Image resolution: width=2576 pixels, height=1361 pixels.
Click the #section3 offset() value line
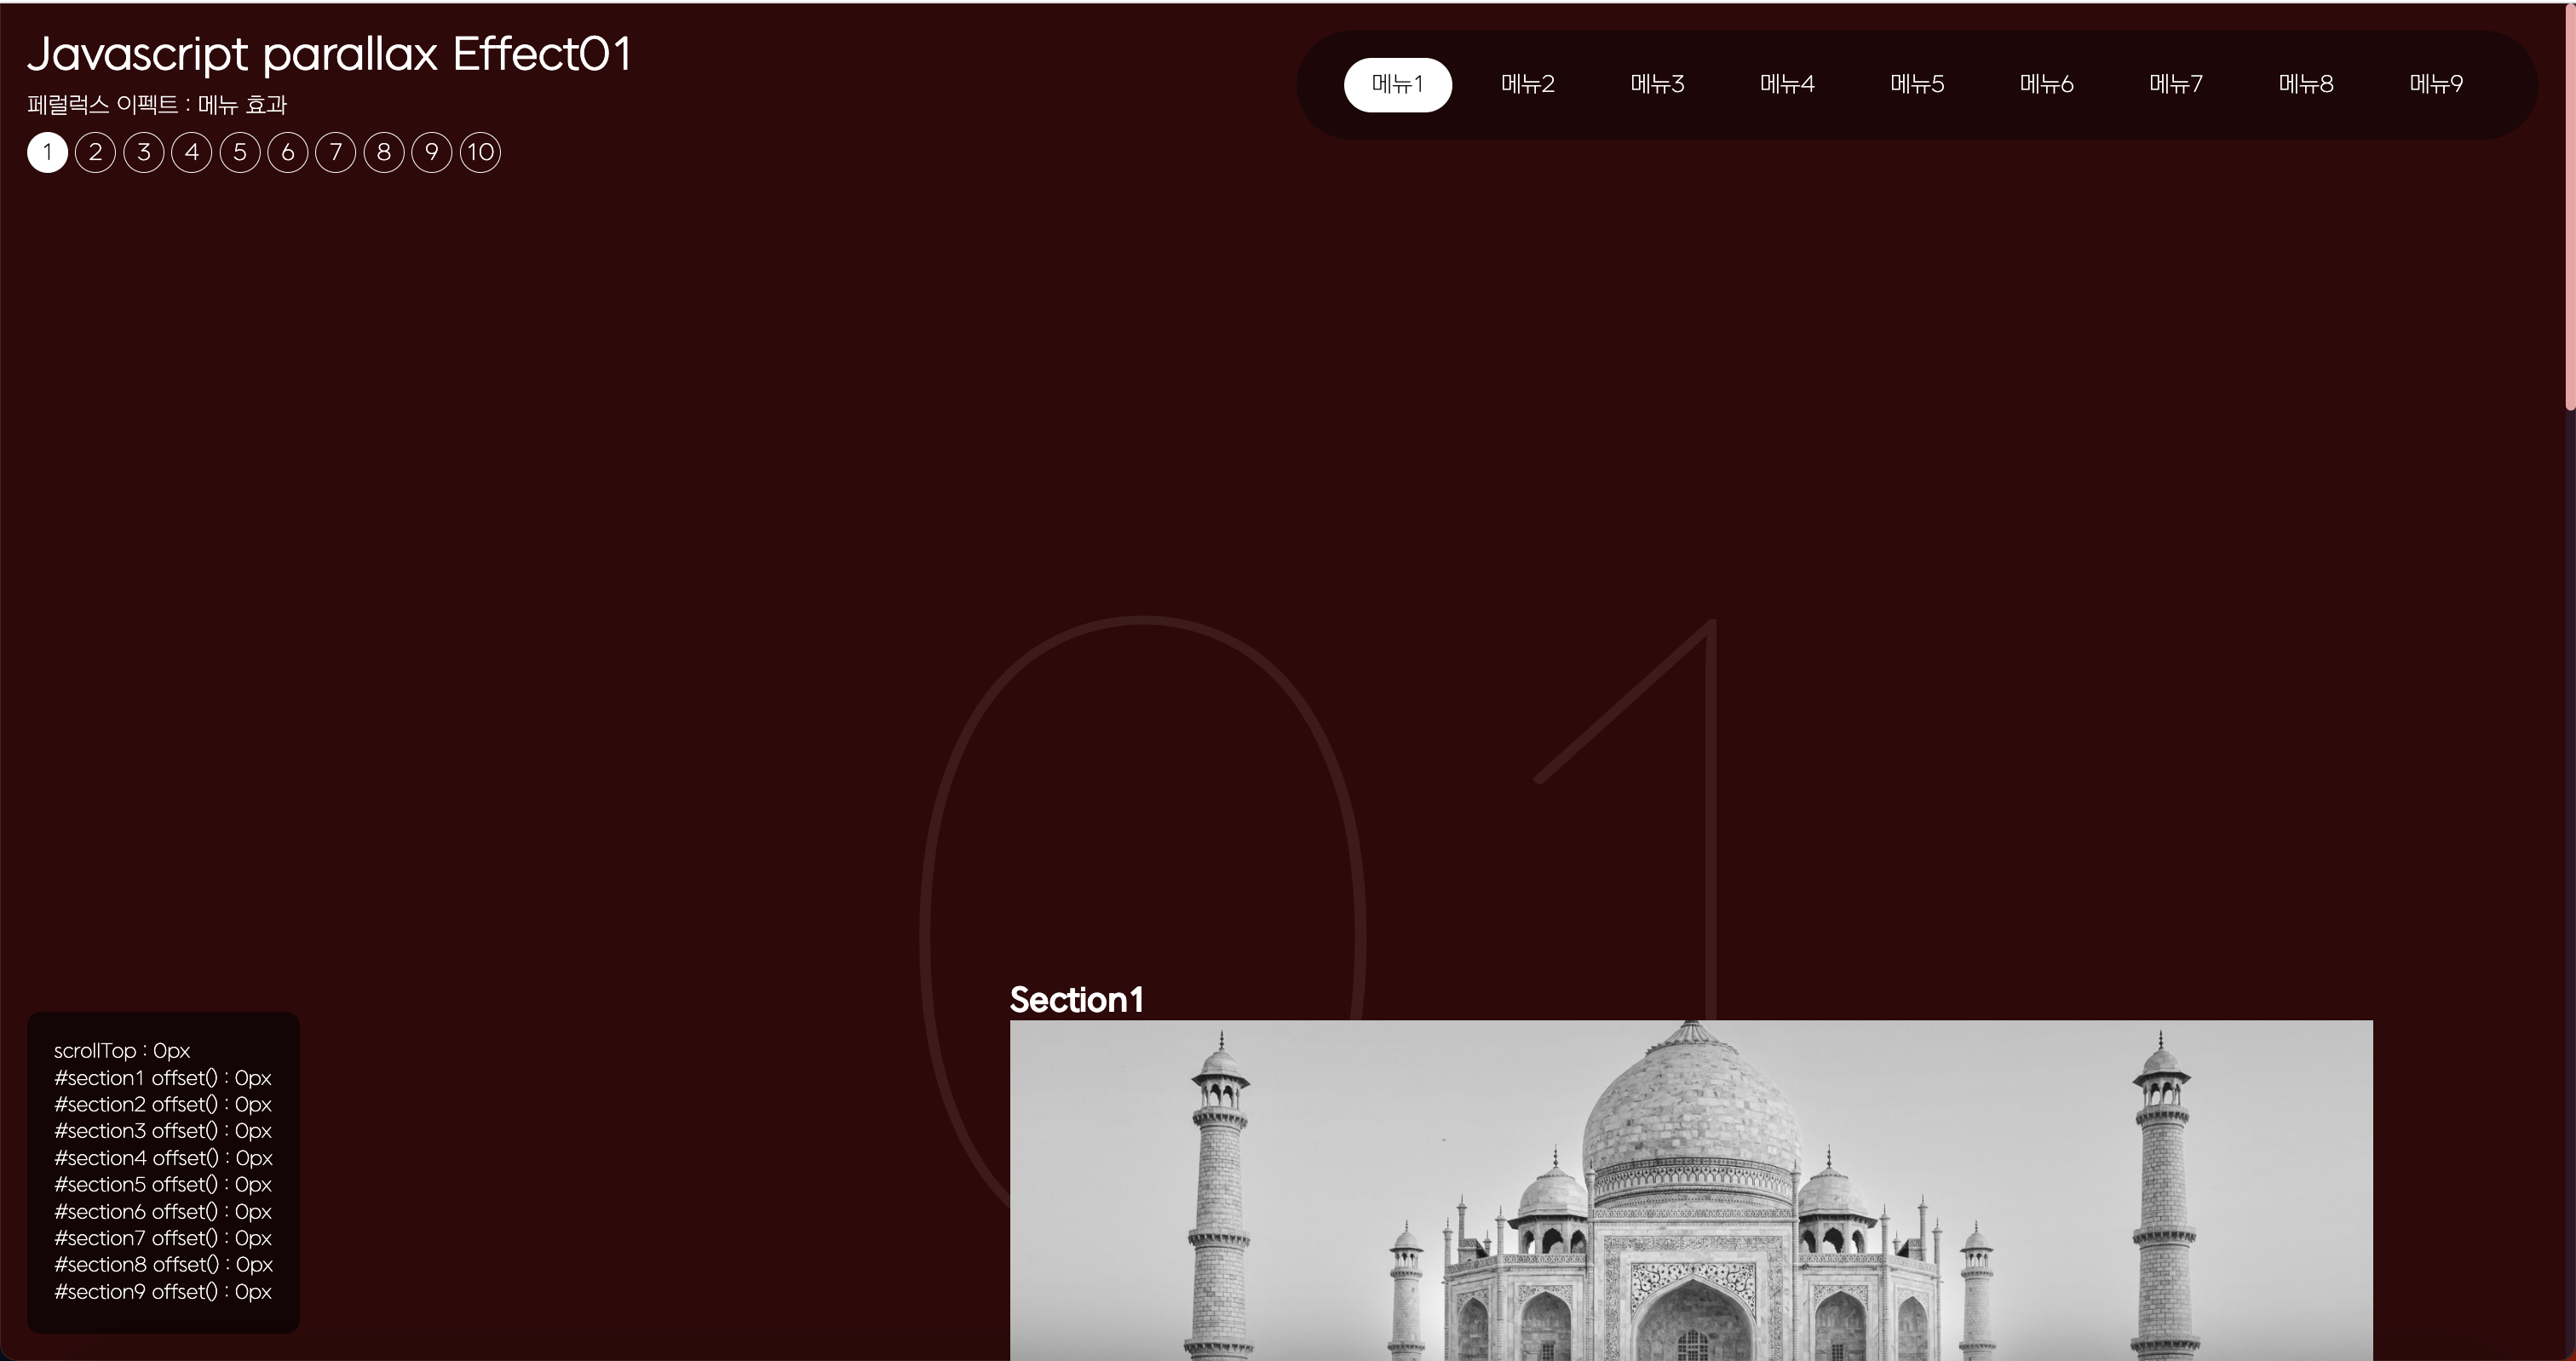coord(163,1130)
